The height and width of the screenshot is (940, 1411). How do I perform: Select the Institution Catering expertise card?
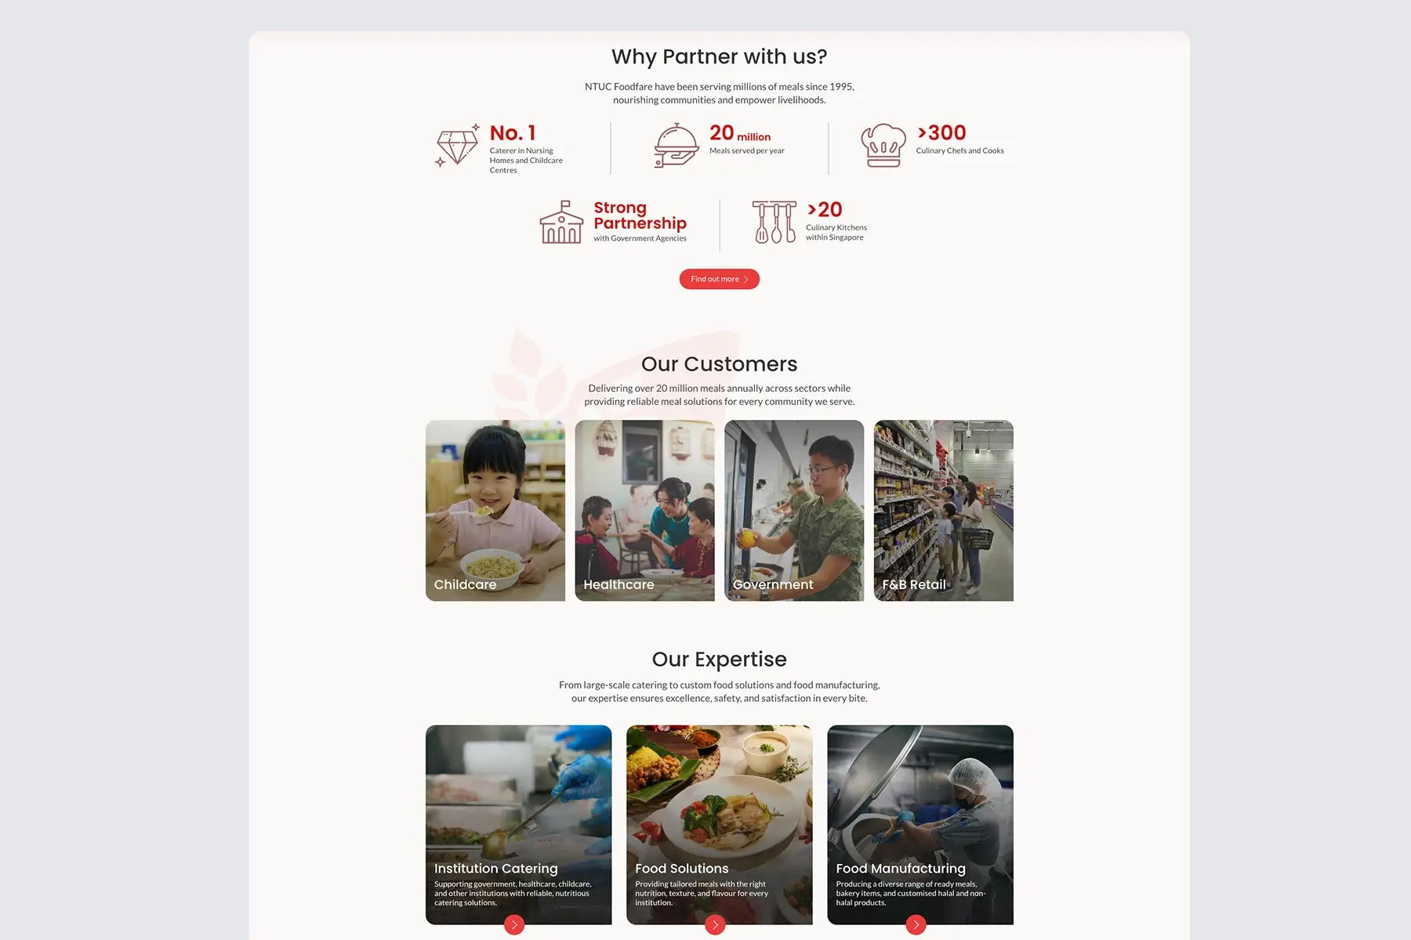tap(519, 825)
